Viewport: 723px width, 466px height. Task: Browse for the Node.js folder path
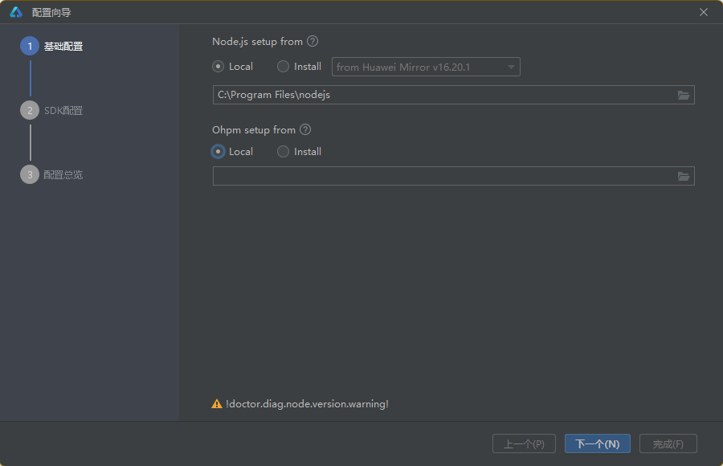pyautogui.click(x=684, y=95)
